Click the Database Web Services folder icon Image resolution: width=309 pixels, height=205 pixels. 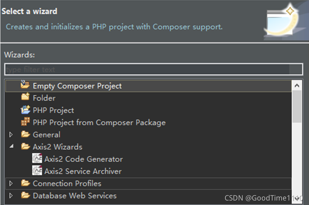click(25, 195)
